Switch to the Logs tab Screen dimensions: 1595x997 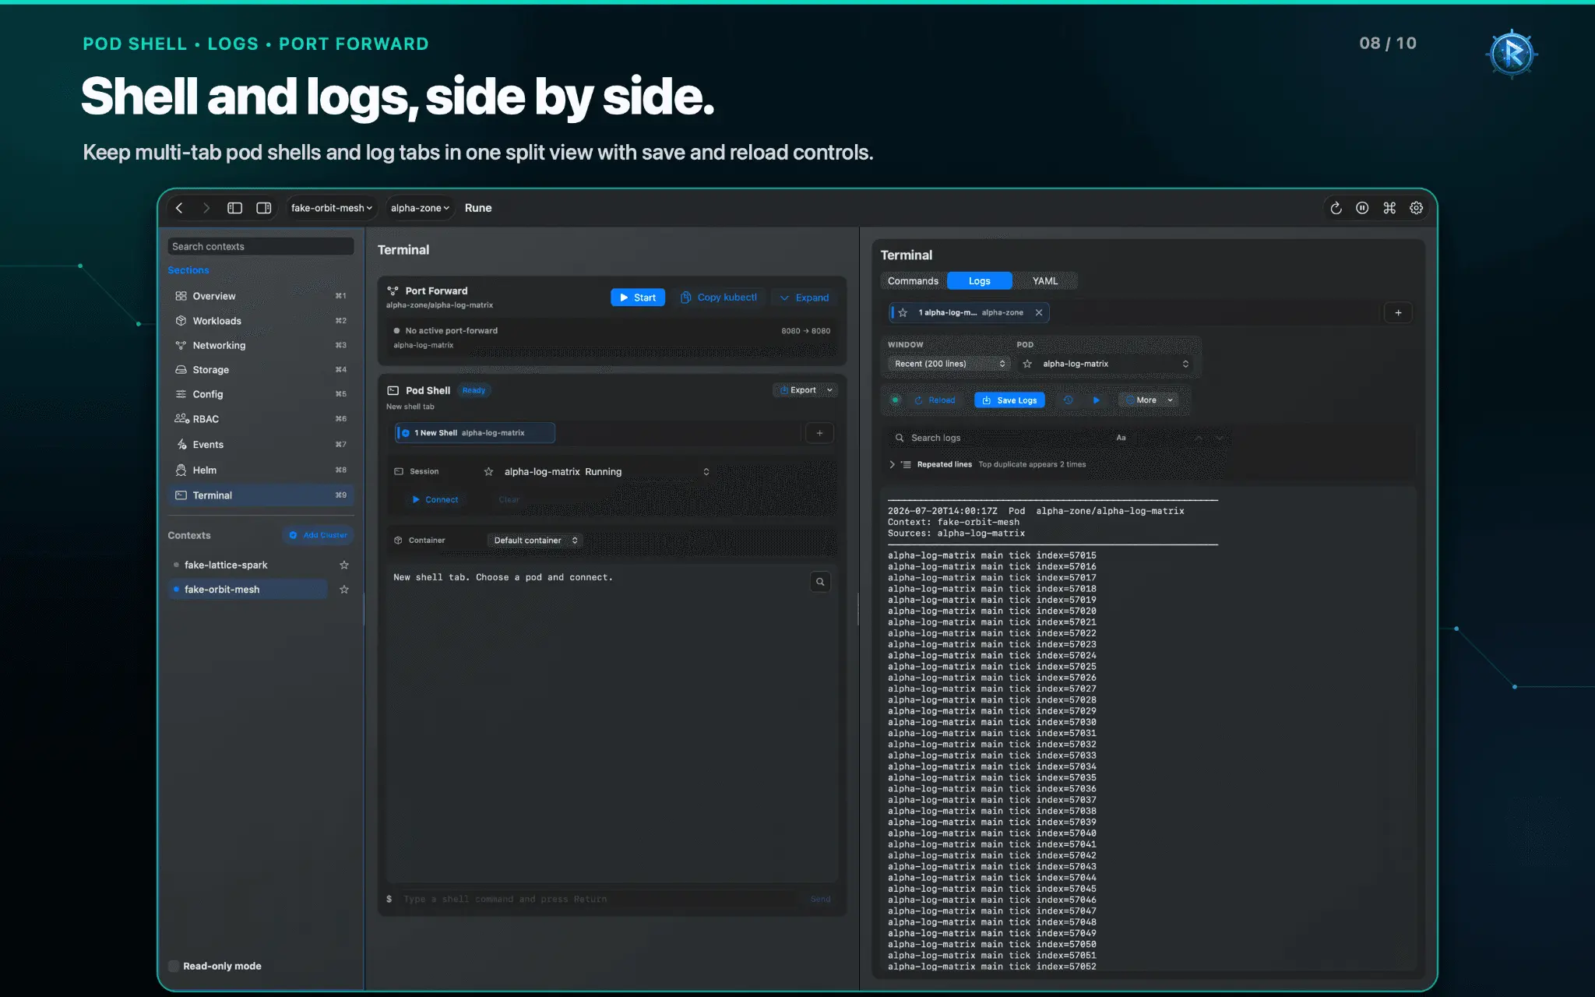coord(980,281)
